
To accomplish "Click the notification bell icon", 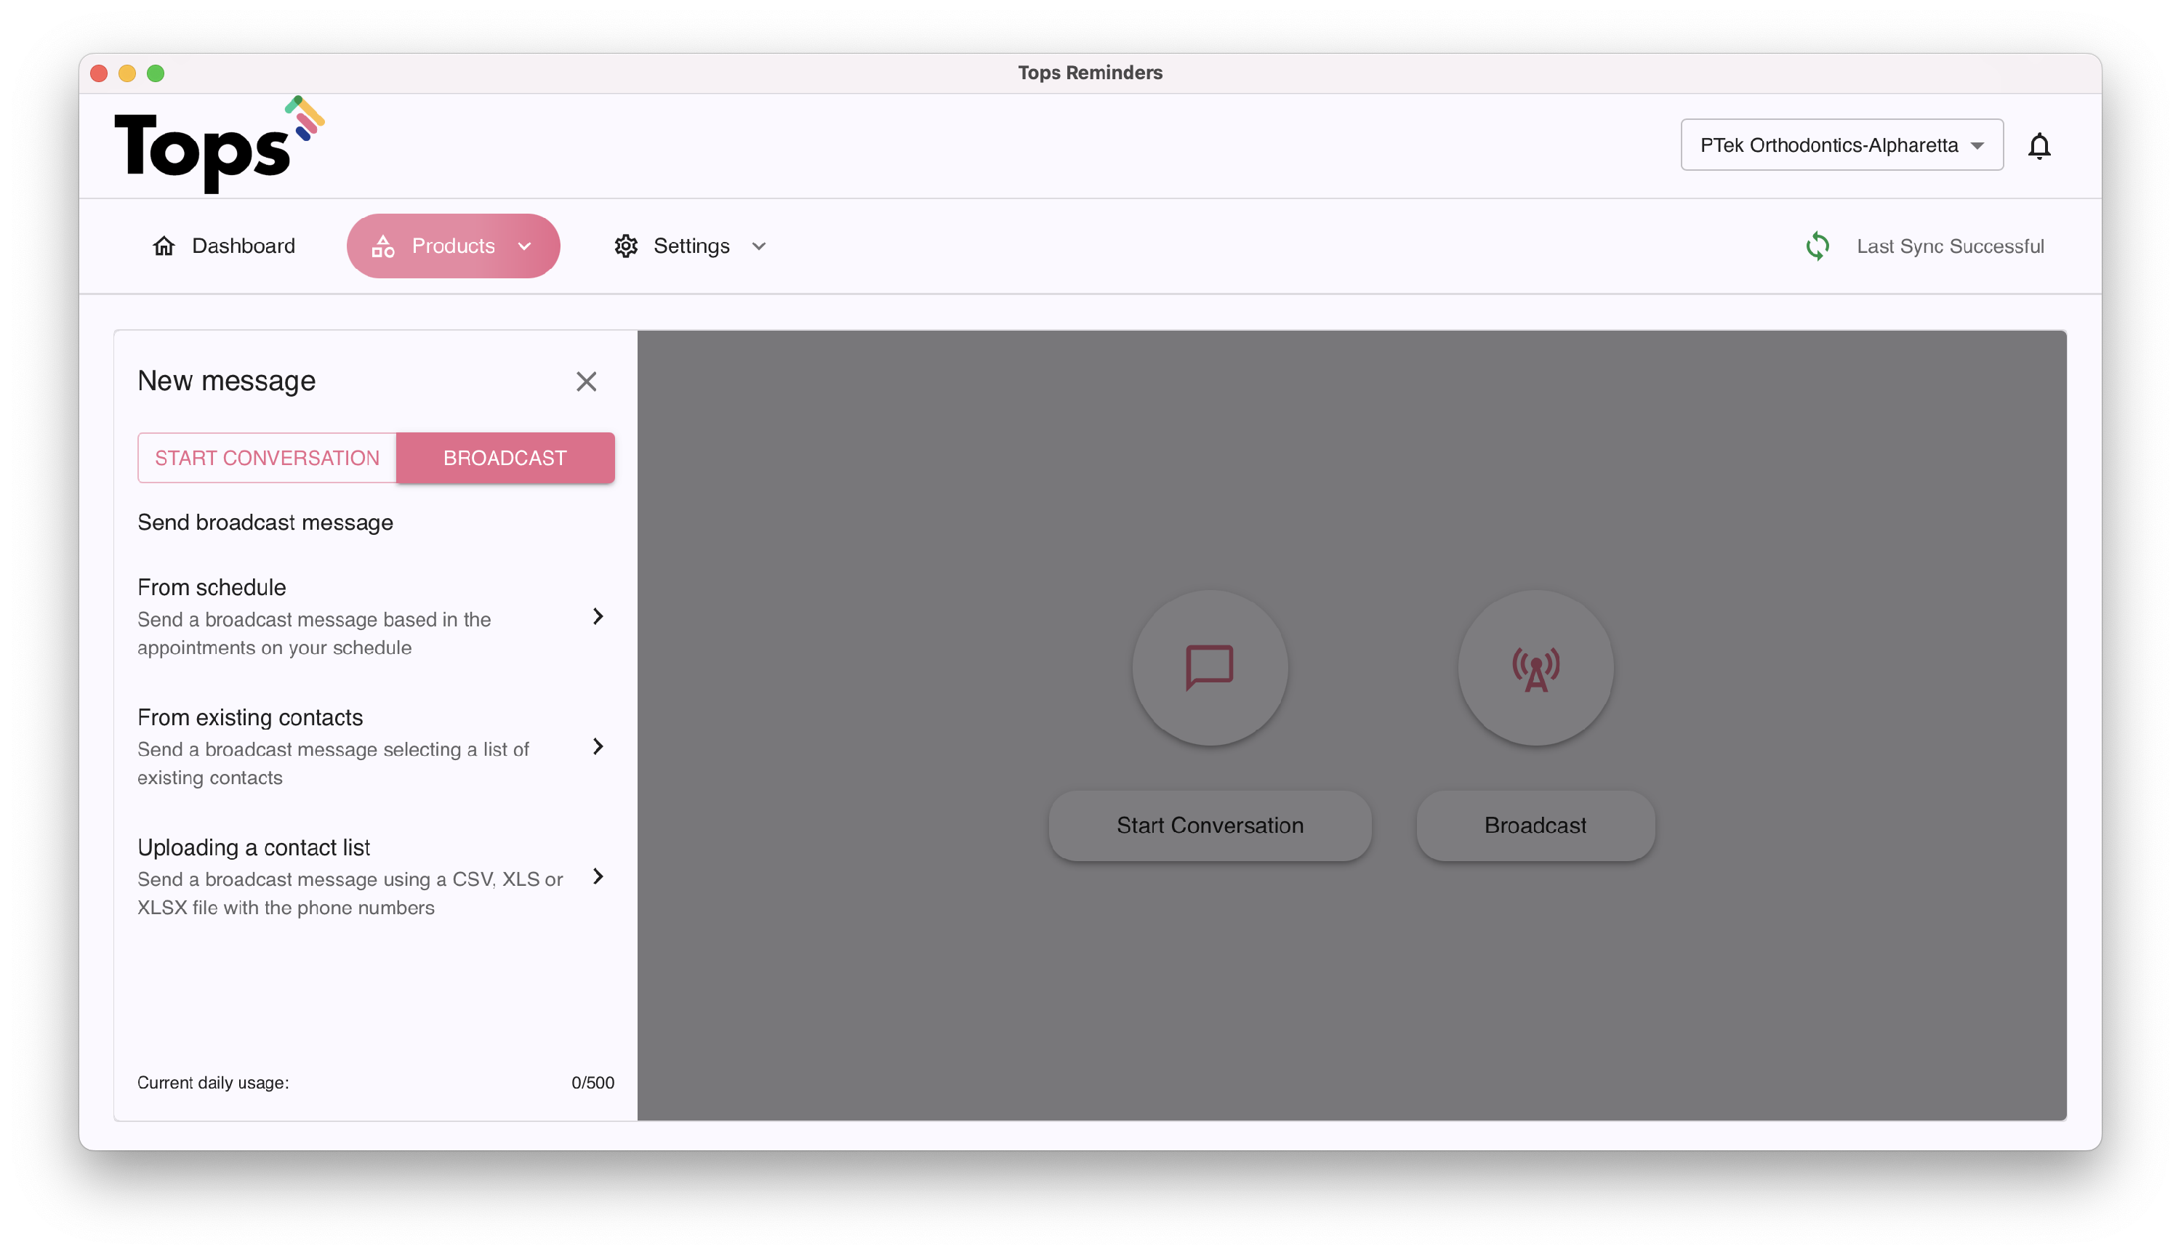I will (x=2039, y=145).
